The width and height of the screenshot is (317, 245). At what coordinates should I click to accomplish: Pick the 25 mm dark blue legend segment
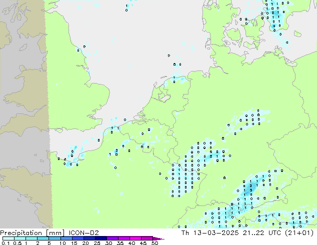click(102, 238)
